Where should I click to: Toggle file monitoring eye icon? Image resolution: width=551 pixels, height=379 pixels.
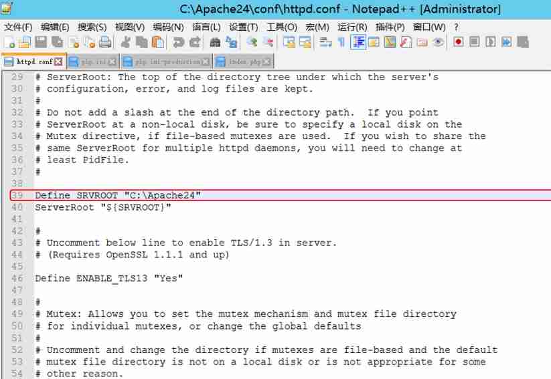[438, 43]
